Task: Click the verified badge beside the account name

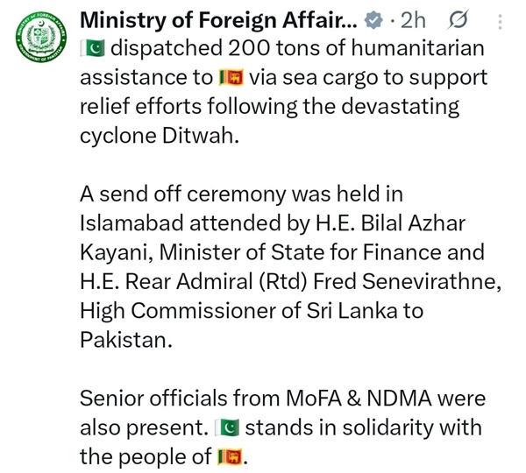Action: 373,20
